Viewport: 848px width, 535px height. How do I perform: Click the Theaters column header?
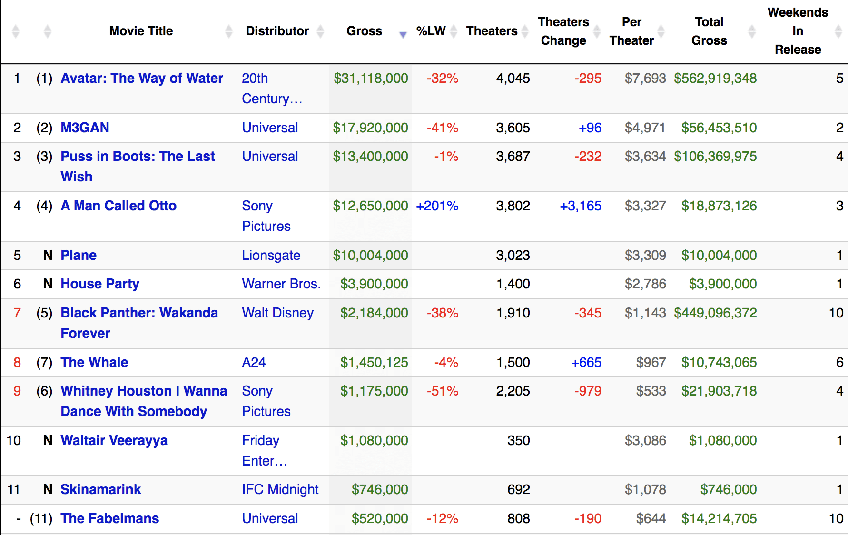(492, 31)
